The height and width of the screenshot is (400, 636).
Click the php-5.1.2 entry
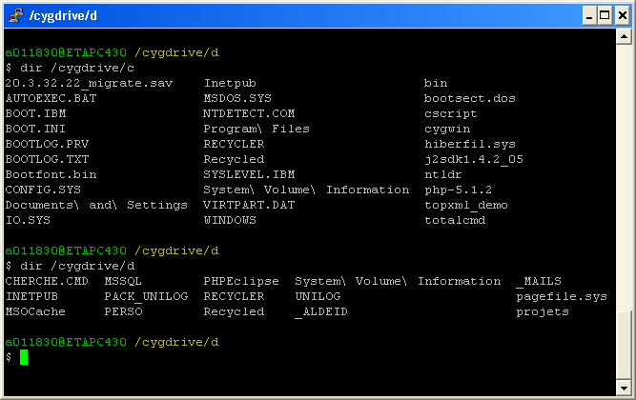(459, 190)
